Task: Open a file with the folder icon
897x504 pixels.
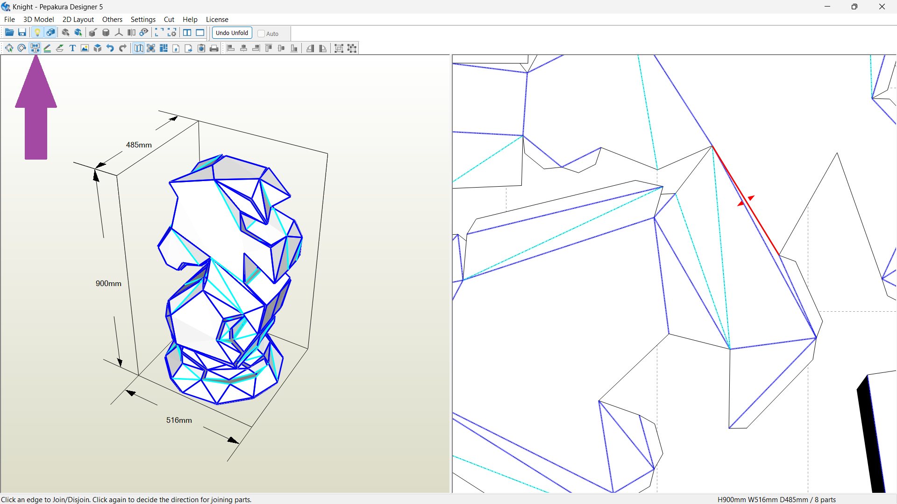Action: tap(9, 33)
